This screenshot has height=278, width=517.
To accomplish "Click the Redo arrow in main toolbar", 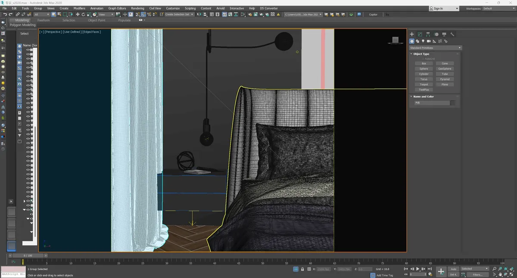I will [x=10, y=15].
